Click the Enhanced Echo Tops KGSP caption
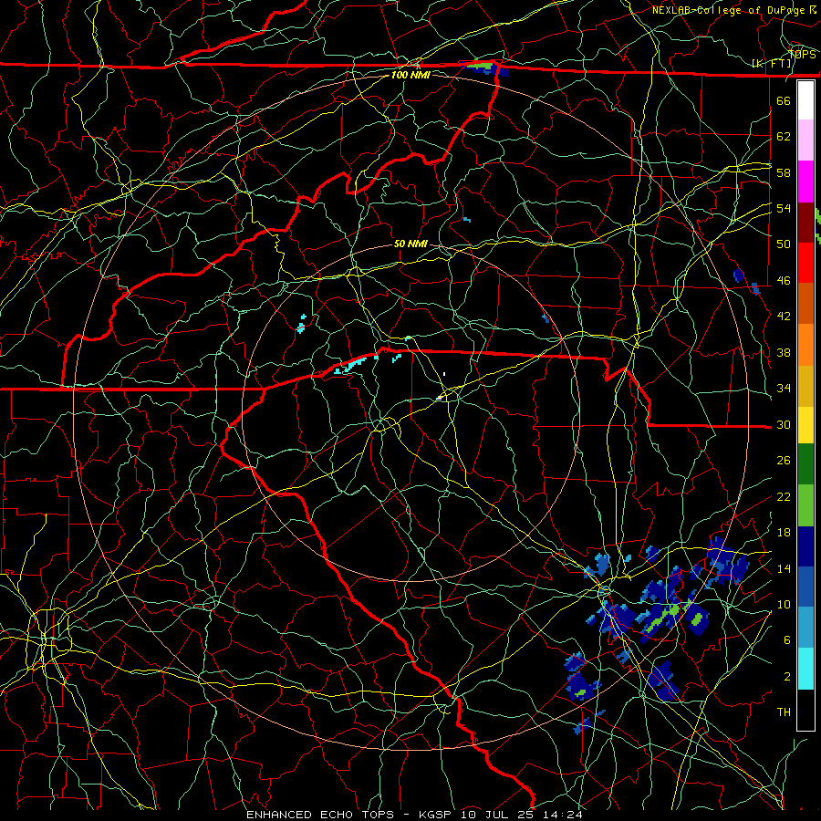 click(414, 815)
